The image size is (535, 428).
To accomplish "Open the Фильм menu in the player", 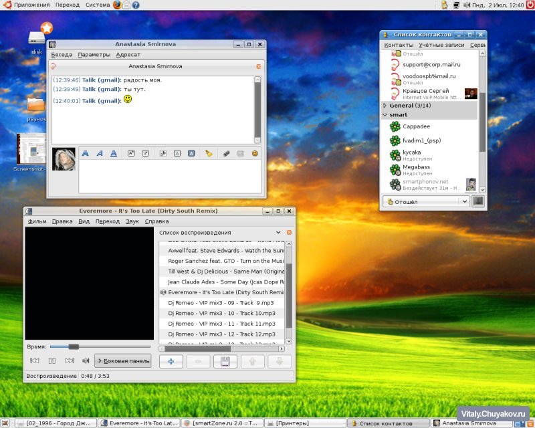I will click(x=37, y=221).
